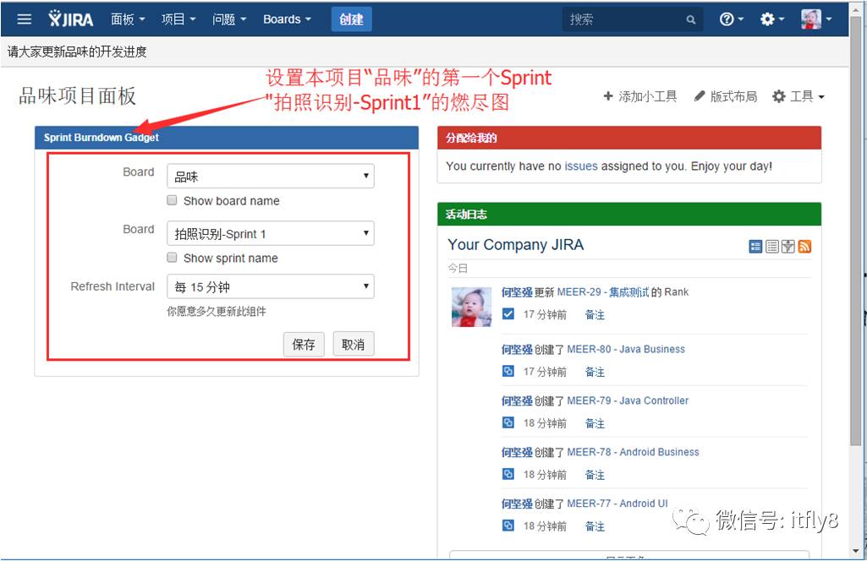Click the activity stream filter icon
The height and width of the screenshot is (561, 867).
click(x=788, y=246)
